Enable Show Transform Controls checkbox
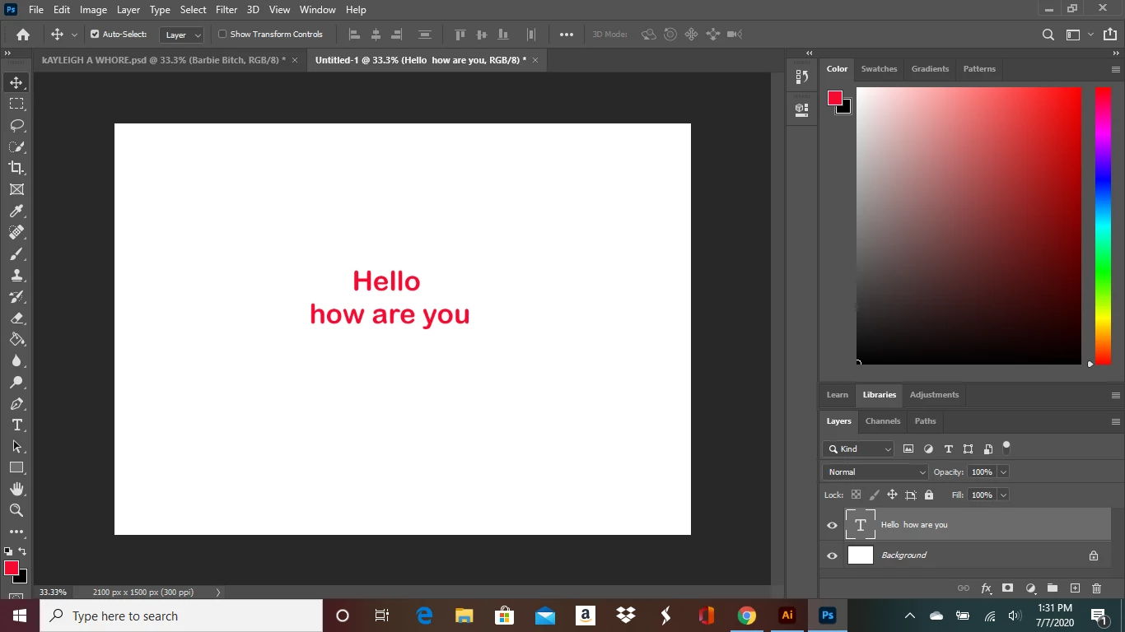The image size is (1125, 632). (222, 35)
